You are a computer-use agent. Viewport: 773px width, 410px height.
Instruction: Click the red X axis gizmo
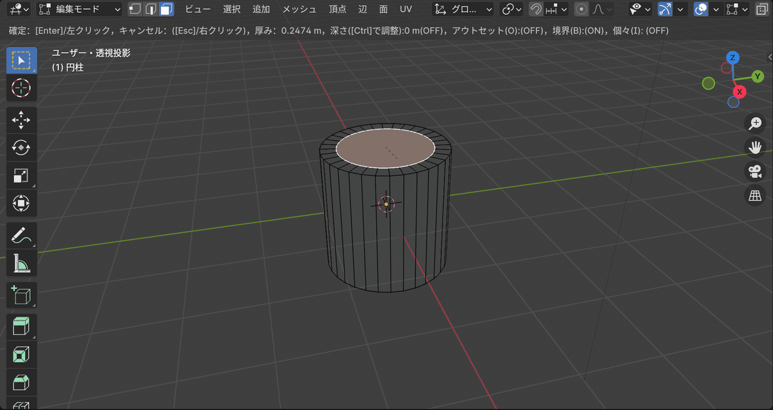point(740,92)
